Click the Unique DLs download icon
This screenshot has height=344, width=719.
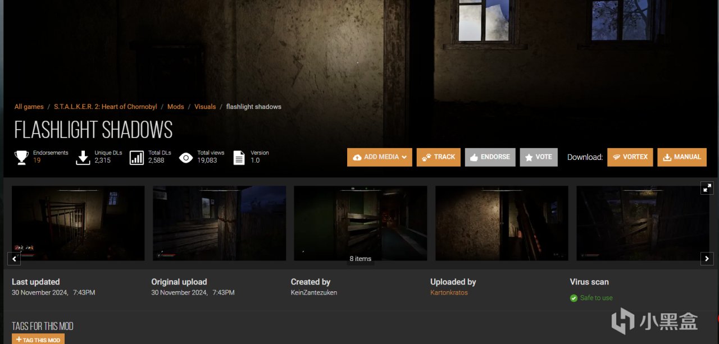tap(83, 157)
